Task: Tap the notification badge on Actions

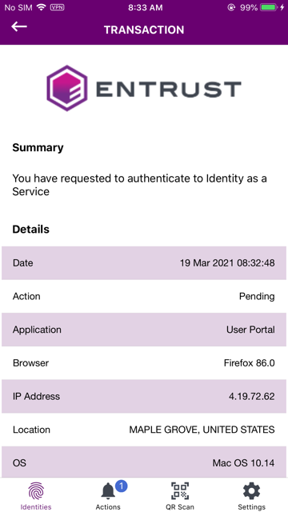Action: [x=121, y=486]
